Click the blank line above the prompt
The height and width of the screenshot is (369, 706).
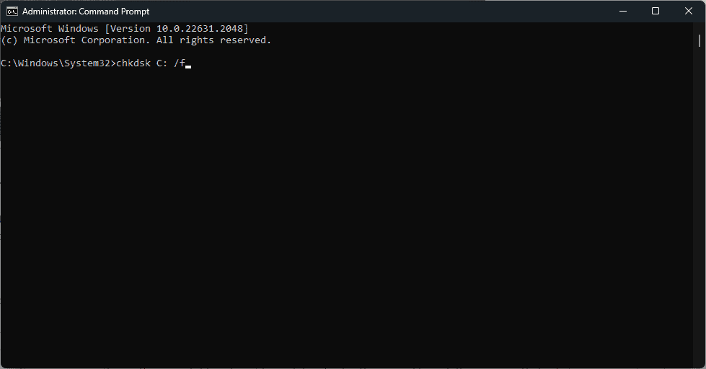[x=347, y=52]
